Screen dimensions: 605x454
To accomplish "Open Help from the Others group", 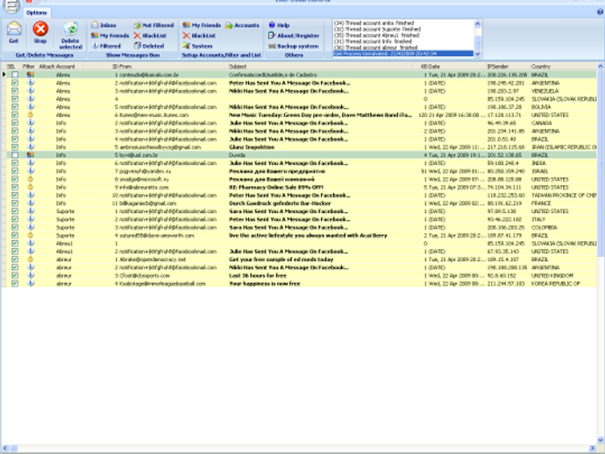I will click(279, 25).
